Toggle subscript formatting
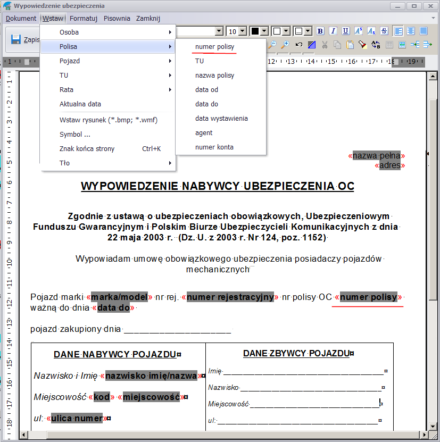The width and height of the screenshot is (440, 442). [371, 31]
